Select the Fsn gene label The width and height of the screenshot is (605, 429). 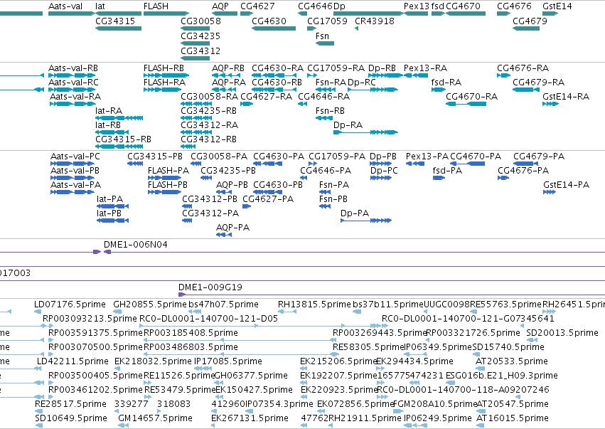pyautogui.click(x=322, y=36)
